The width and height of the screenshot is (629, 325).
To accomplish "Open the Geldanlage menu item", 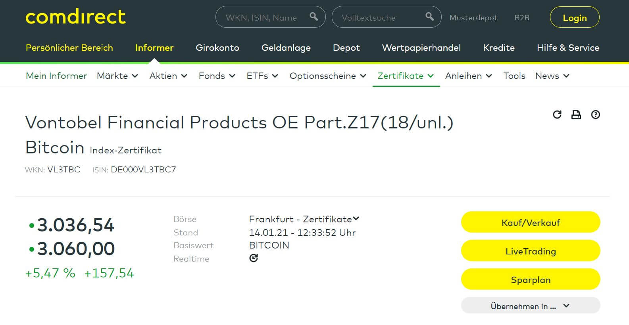I will [x=286, y=48].
